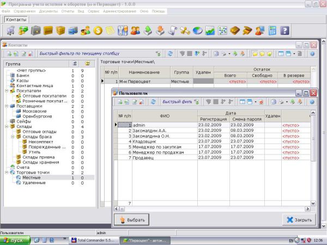Open print dropdown arrow in Контакты toolbar

click(229, 54)
